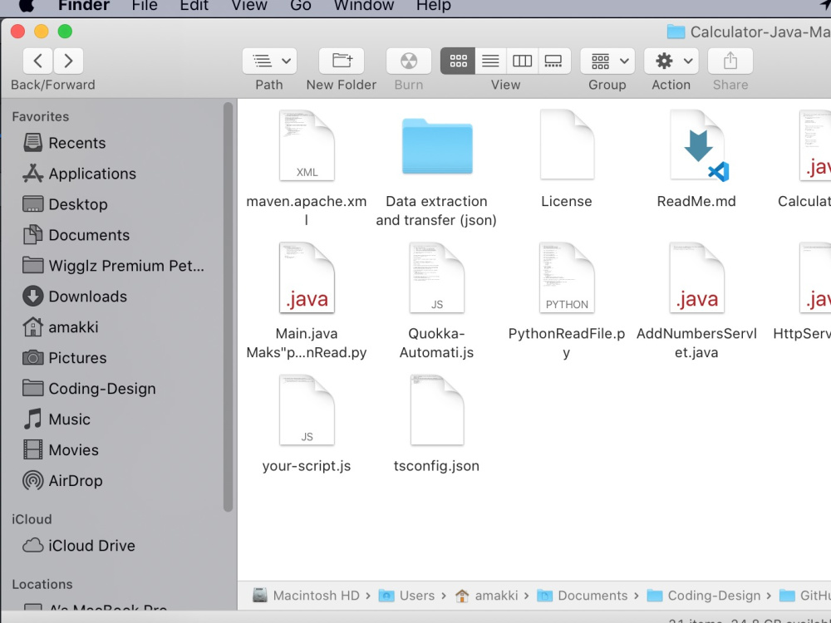Click the sidebar scrollbar
Viewport: 831px width, 623px height.
tap(229, 307)
